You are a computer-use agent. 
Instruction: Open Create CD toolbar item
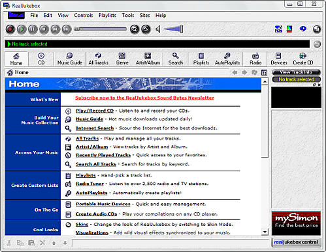[303, 59]
